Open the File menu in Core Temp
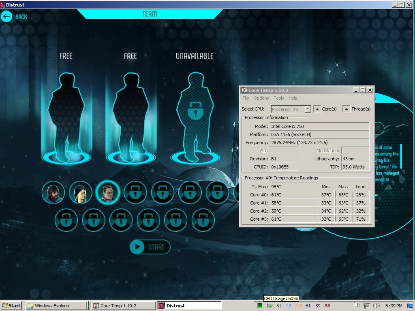Screen dimensions: 415x311 click(x=246, y=98)
